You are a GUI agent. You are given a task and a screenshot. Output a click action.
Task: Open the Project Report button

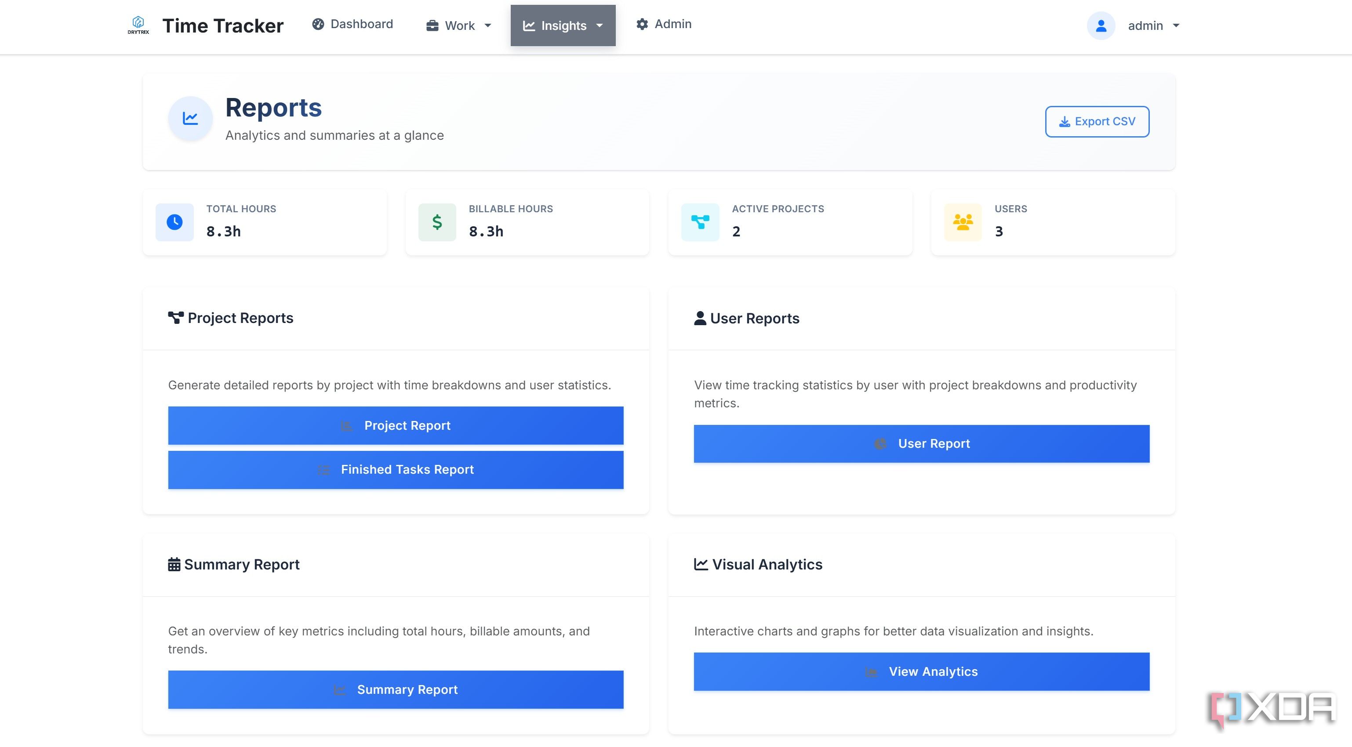(396, 425)
